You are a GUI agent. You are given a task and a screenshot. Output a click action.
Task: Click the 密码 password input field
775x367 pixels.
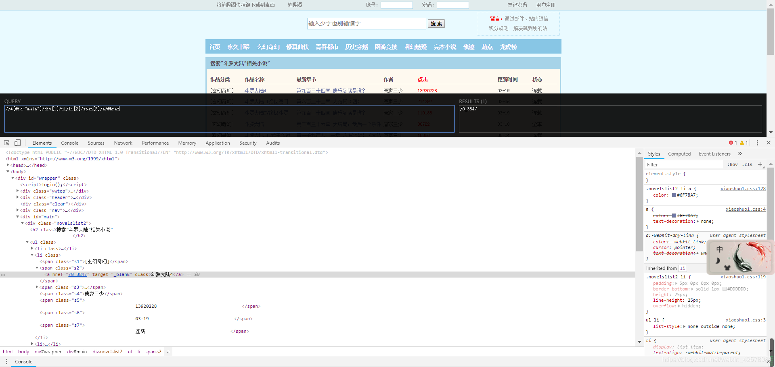pyautogui.click(x=453, y=5)
